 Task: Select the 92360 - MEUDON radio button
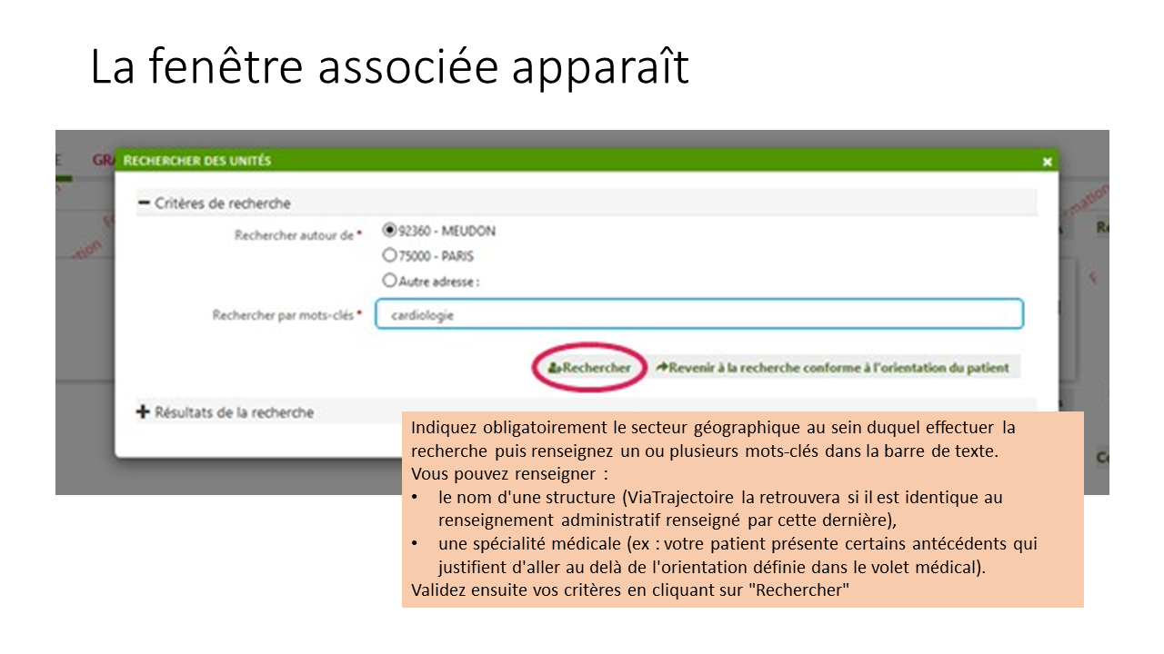tap(390, 231)
